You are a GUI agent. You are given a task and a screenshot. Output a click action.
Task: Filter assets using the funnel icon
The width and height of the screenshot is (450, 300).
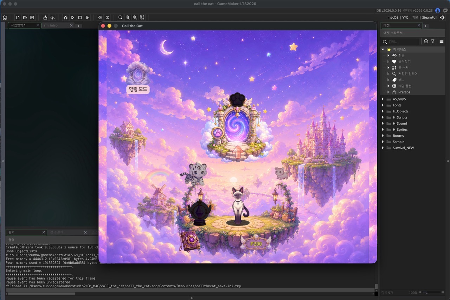(x=433, y=41)
